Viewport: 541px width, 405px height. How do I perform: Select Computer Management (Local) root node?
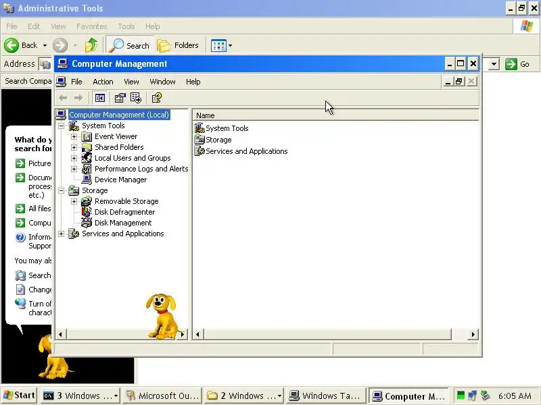click(119, 115)
